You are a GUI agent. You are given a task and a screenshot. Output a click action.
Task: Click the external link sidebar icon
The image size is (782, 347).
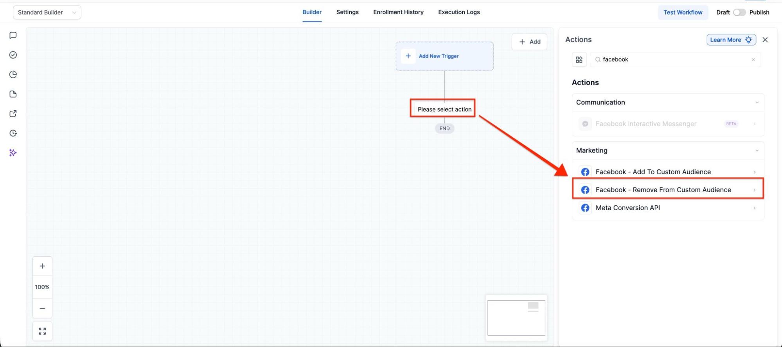pos(13,114)
